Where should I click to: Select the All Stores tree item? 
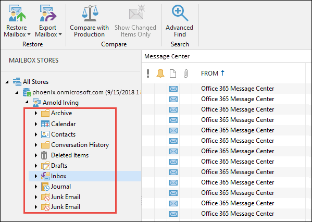pos(35,82)
